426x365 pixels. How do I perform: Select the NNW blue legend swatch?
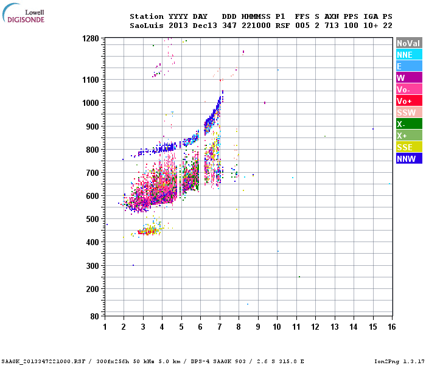coord(409,159)
